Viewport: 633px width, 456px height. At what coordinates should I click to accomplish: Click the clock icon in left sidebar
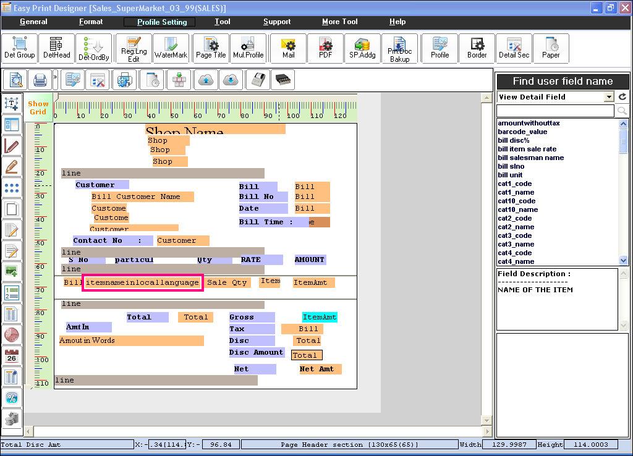point(11,335)
